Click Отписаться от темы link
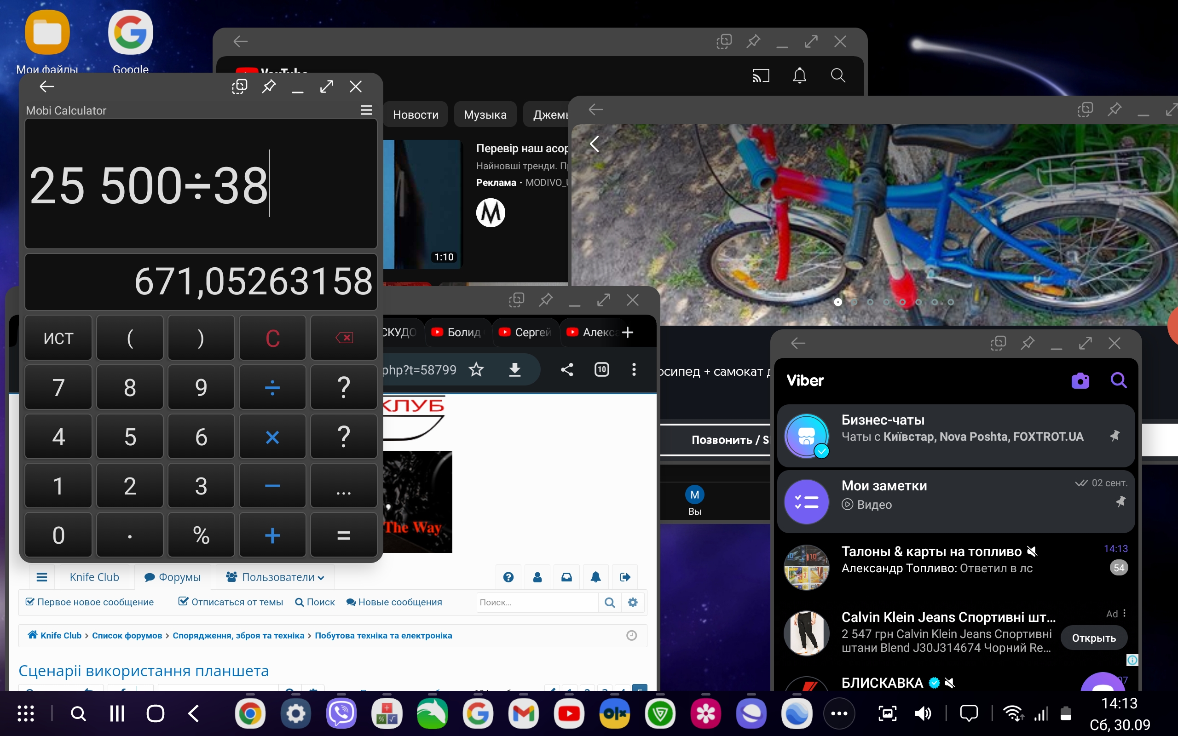Image resolution: width=1178 pixels, height=736 pixels. [231, 602]
